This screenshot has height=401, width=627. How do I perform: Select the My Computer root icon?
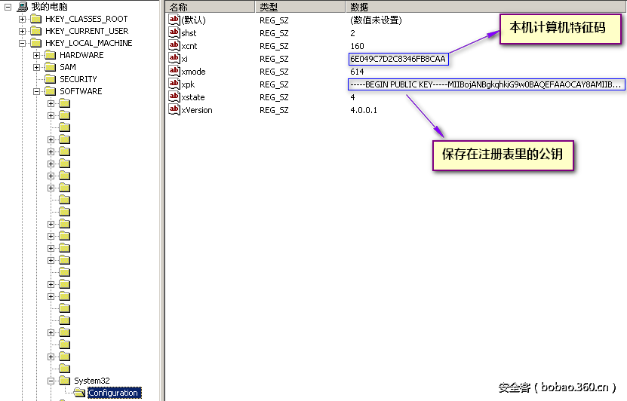click(23, 6)
